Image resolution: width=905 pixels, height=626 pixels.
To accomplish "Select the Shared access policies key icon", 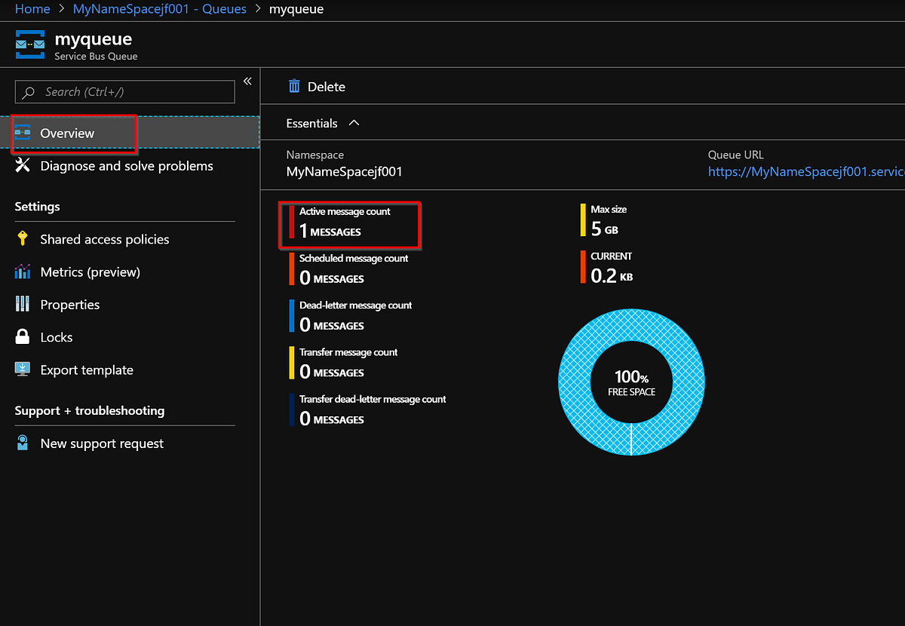I will coord(24,239).
